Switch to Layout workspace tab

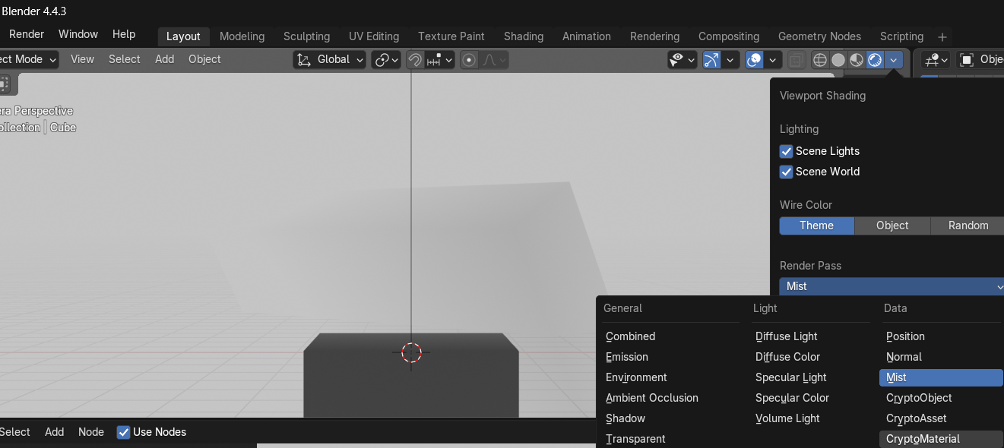coord(183,36)
